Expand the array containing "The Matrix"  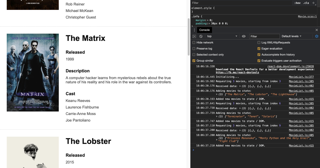[x=217, y=94]
